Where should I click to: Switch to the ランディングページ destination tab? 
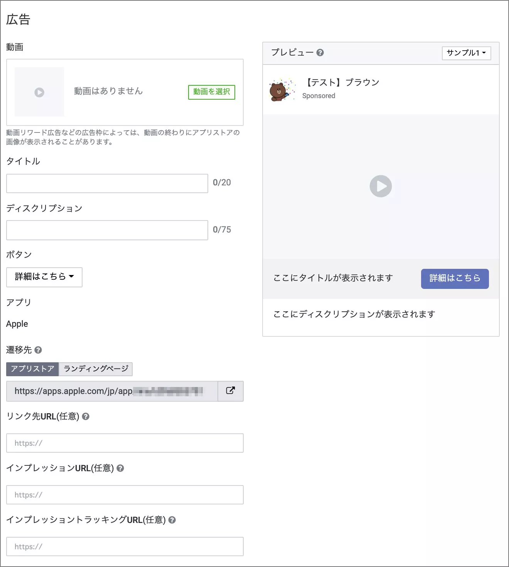click(96, 369)
